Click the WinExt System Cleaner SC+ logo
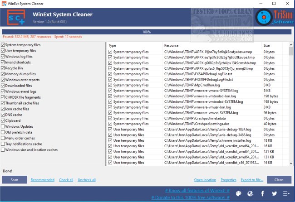Screen dimensions: 295x202 16,17
